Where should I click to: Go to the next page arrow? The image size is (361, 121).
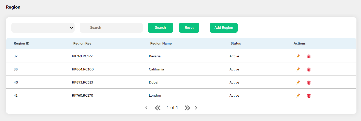click(x=196, y=108)
